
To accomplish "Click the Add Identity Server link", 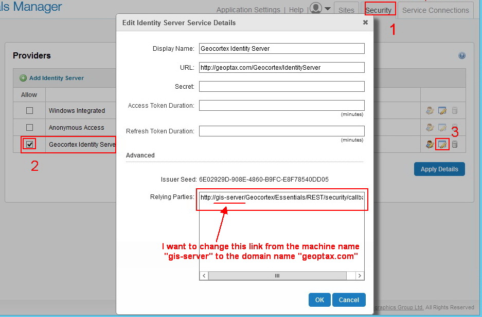I will 57,78.
